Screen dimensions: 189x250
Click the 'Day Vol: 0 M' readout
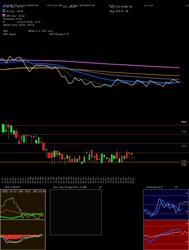tap(119, 11)
